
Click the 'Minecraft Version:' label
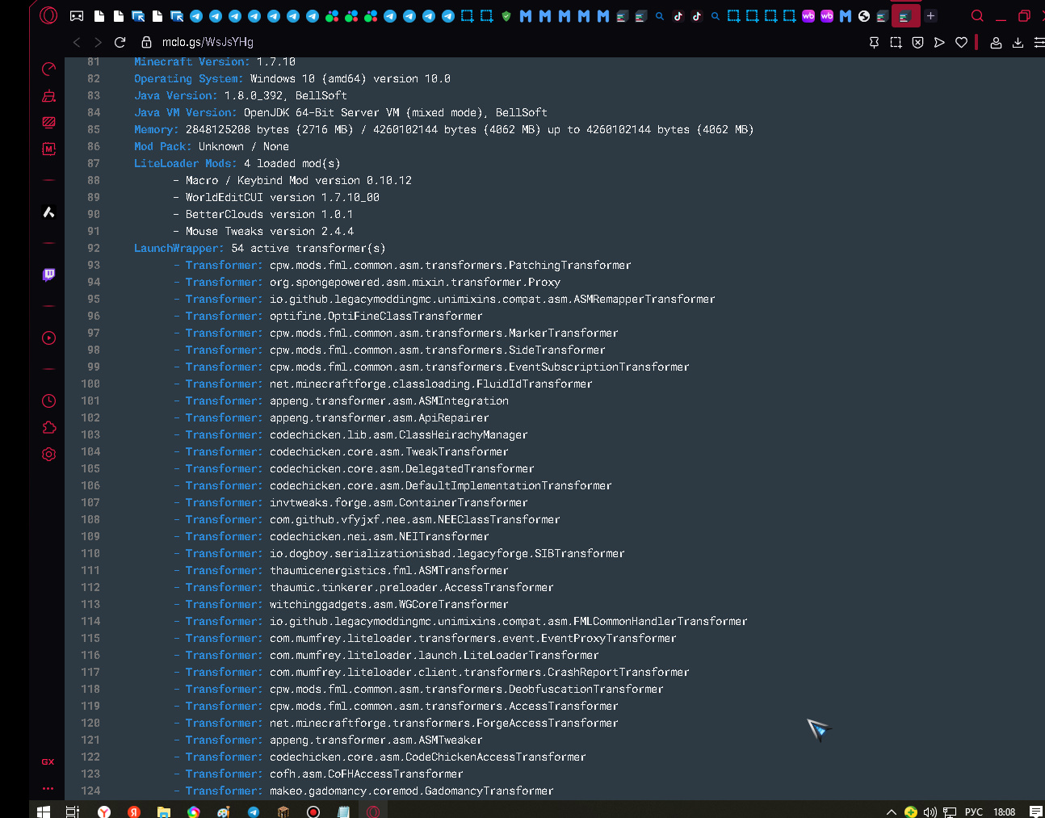192,62
